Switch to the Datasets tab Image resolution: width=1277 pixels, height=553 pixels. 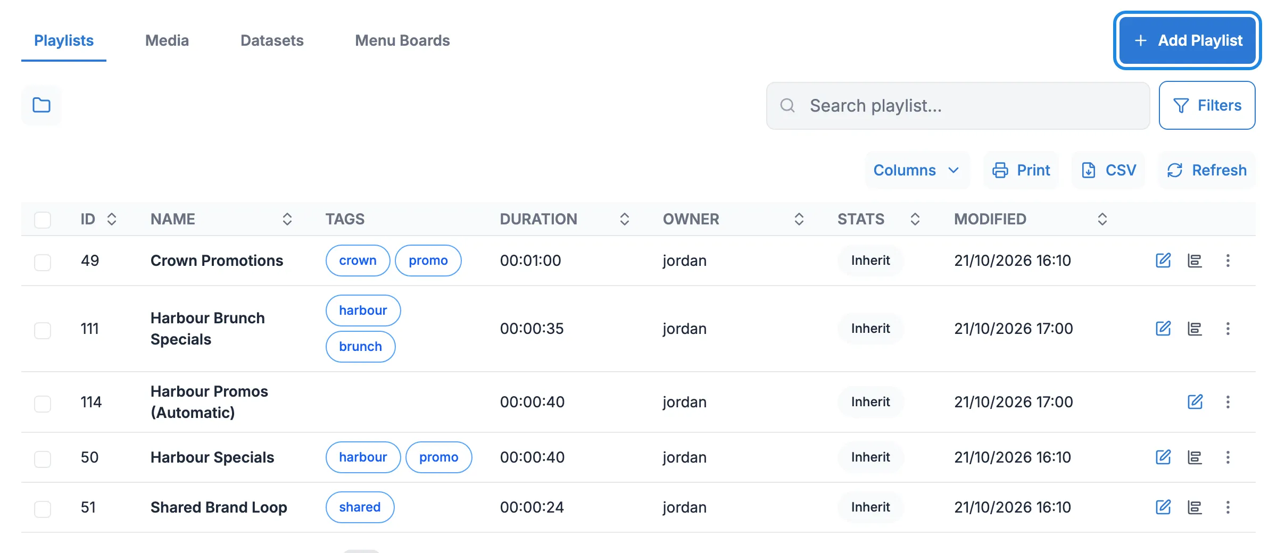point(272,40)
